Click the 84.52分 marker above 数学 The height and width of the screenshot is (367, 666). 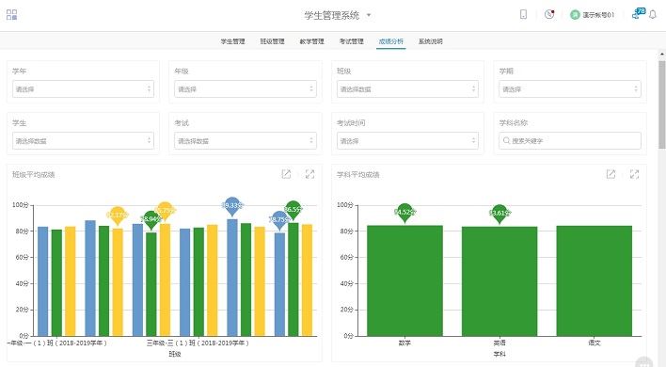point(404,213)
